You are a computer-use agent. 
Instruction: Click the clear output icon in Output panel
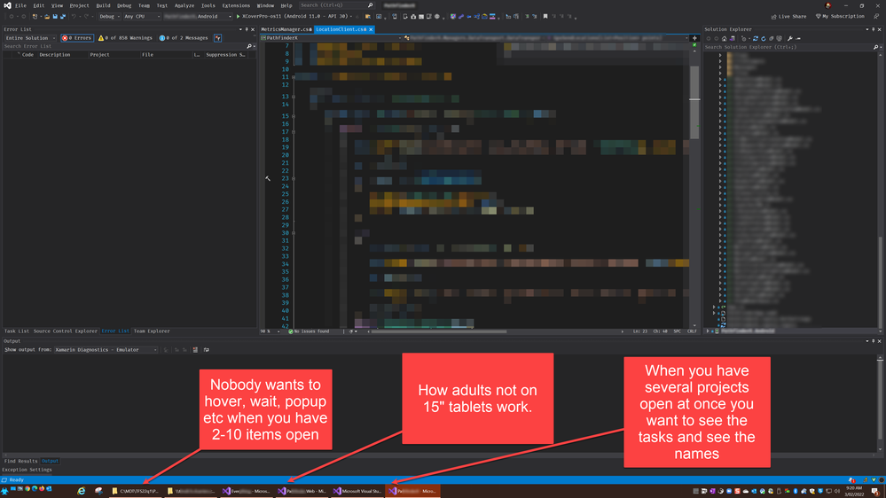(195, 349)
